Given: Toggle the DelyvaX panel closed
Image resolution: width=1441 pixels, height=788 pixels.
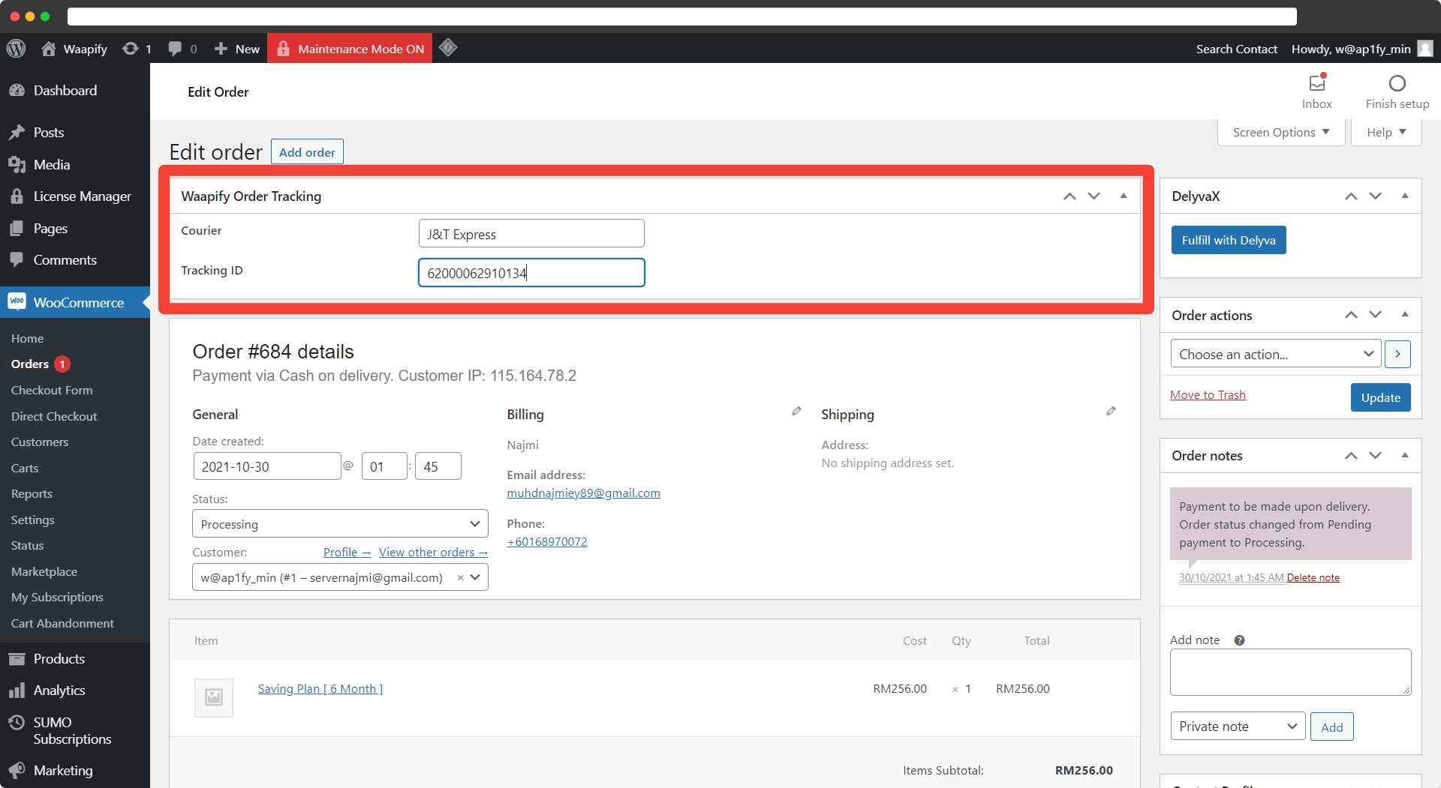Looking at the screenshot, I should 1405,196.
